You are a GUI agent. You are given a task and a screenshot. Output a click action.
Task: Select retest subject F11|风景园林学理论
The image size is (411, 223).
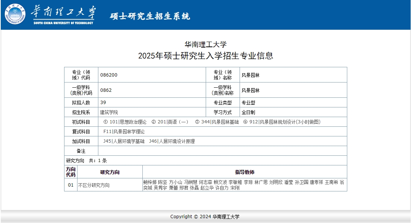[124, 132]
